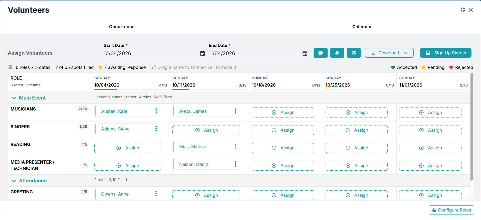
Task: Close the Volunteers dialog
Action: coord(471,10)
